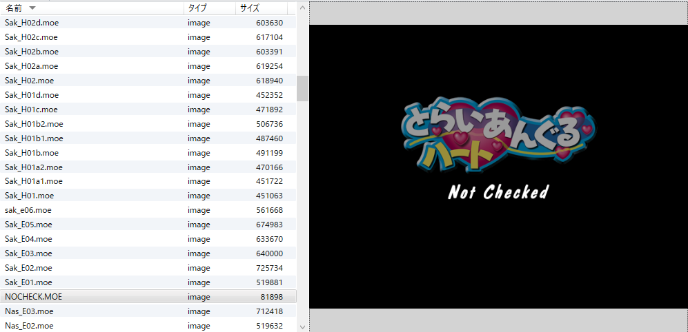Screen dimensions: 688x332
Task: Select Sak_E03.moe with size 640000
Action: pyautogui.click(x=28, y=253)
